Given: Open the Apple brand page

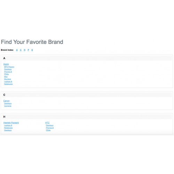Looking at the screenshot, I should 6,64.
